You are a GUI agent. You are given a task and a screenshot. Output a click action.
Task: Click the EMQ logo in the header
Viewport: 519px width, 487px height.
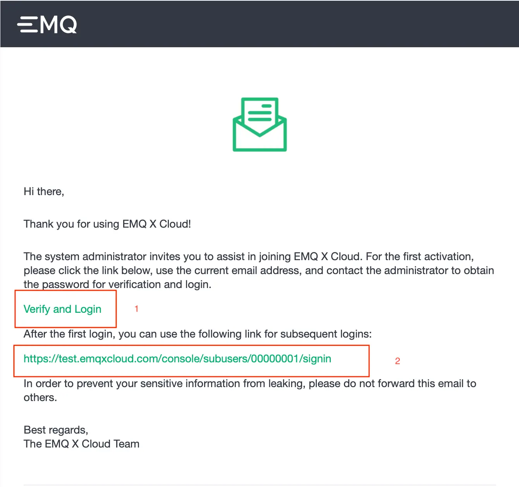pos(47,25)
